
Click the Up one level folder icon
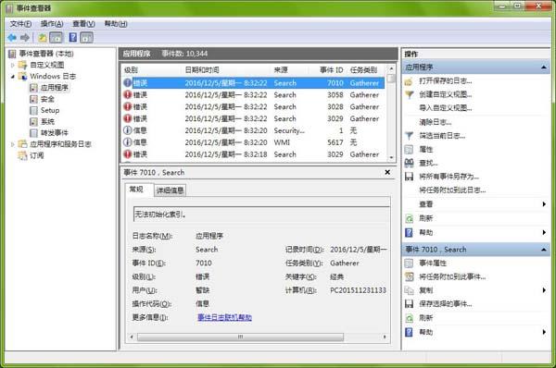[x=43, y=38]
